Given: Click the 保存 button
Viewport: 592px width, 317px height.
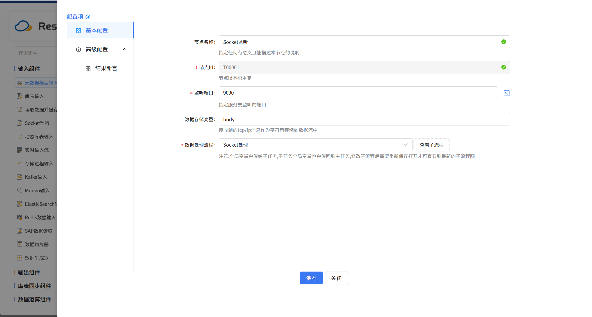Looking at the screenshot, I should (x=311, y=278).
